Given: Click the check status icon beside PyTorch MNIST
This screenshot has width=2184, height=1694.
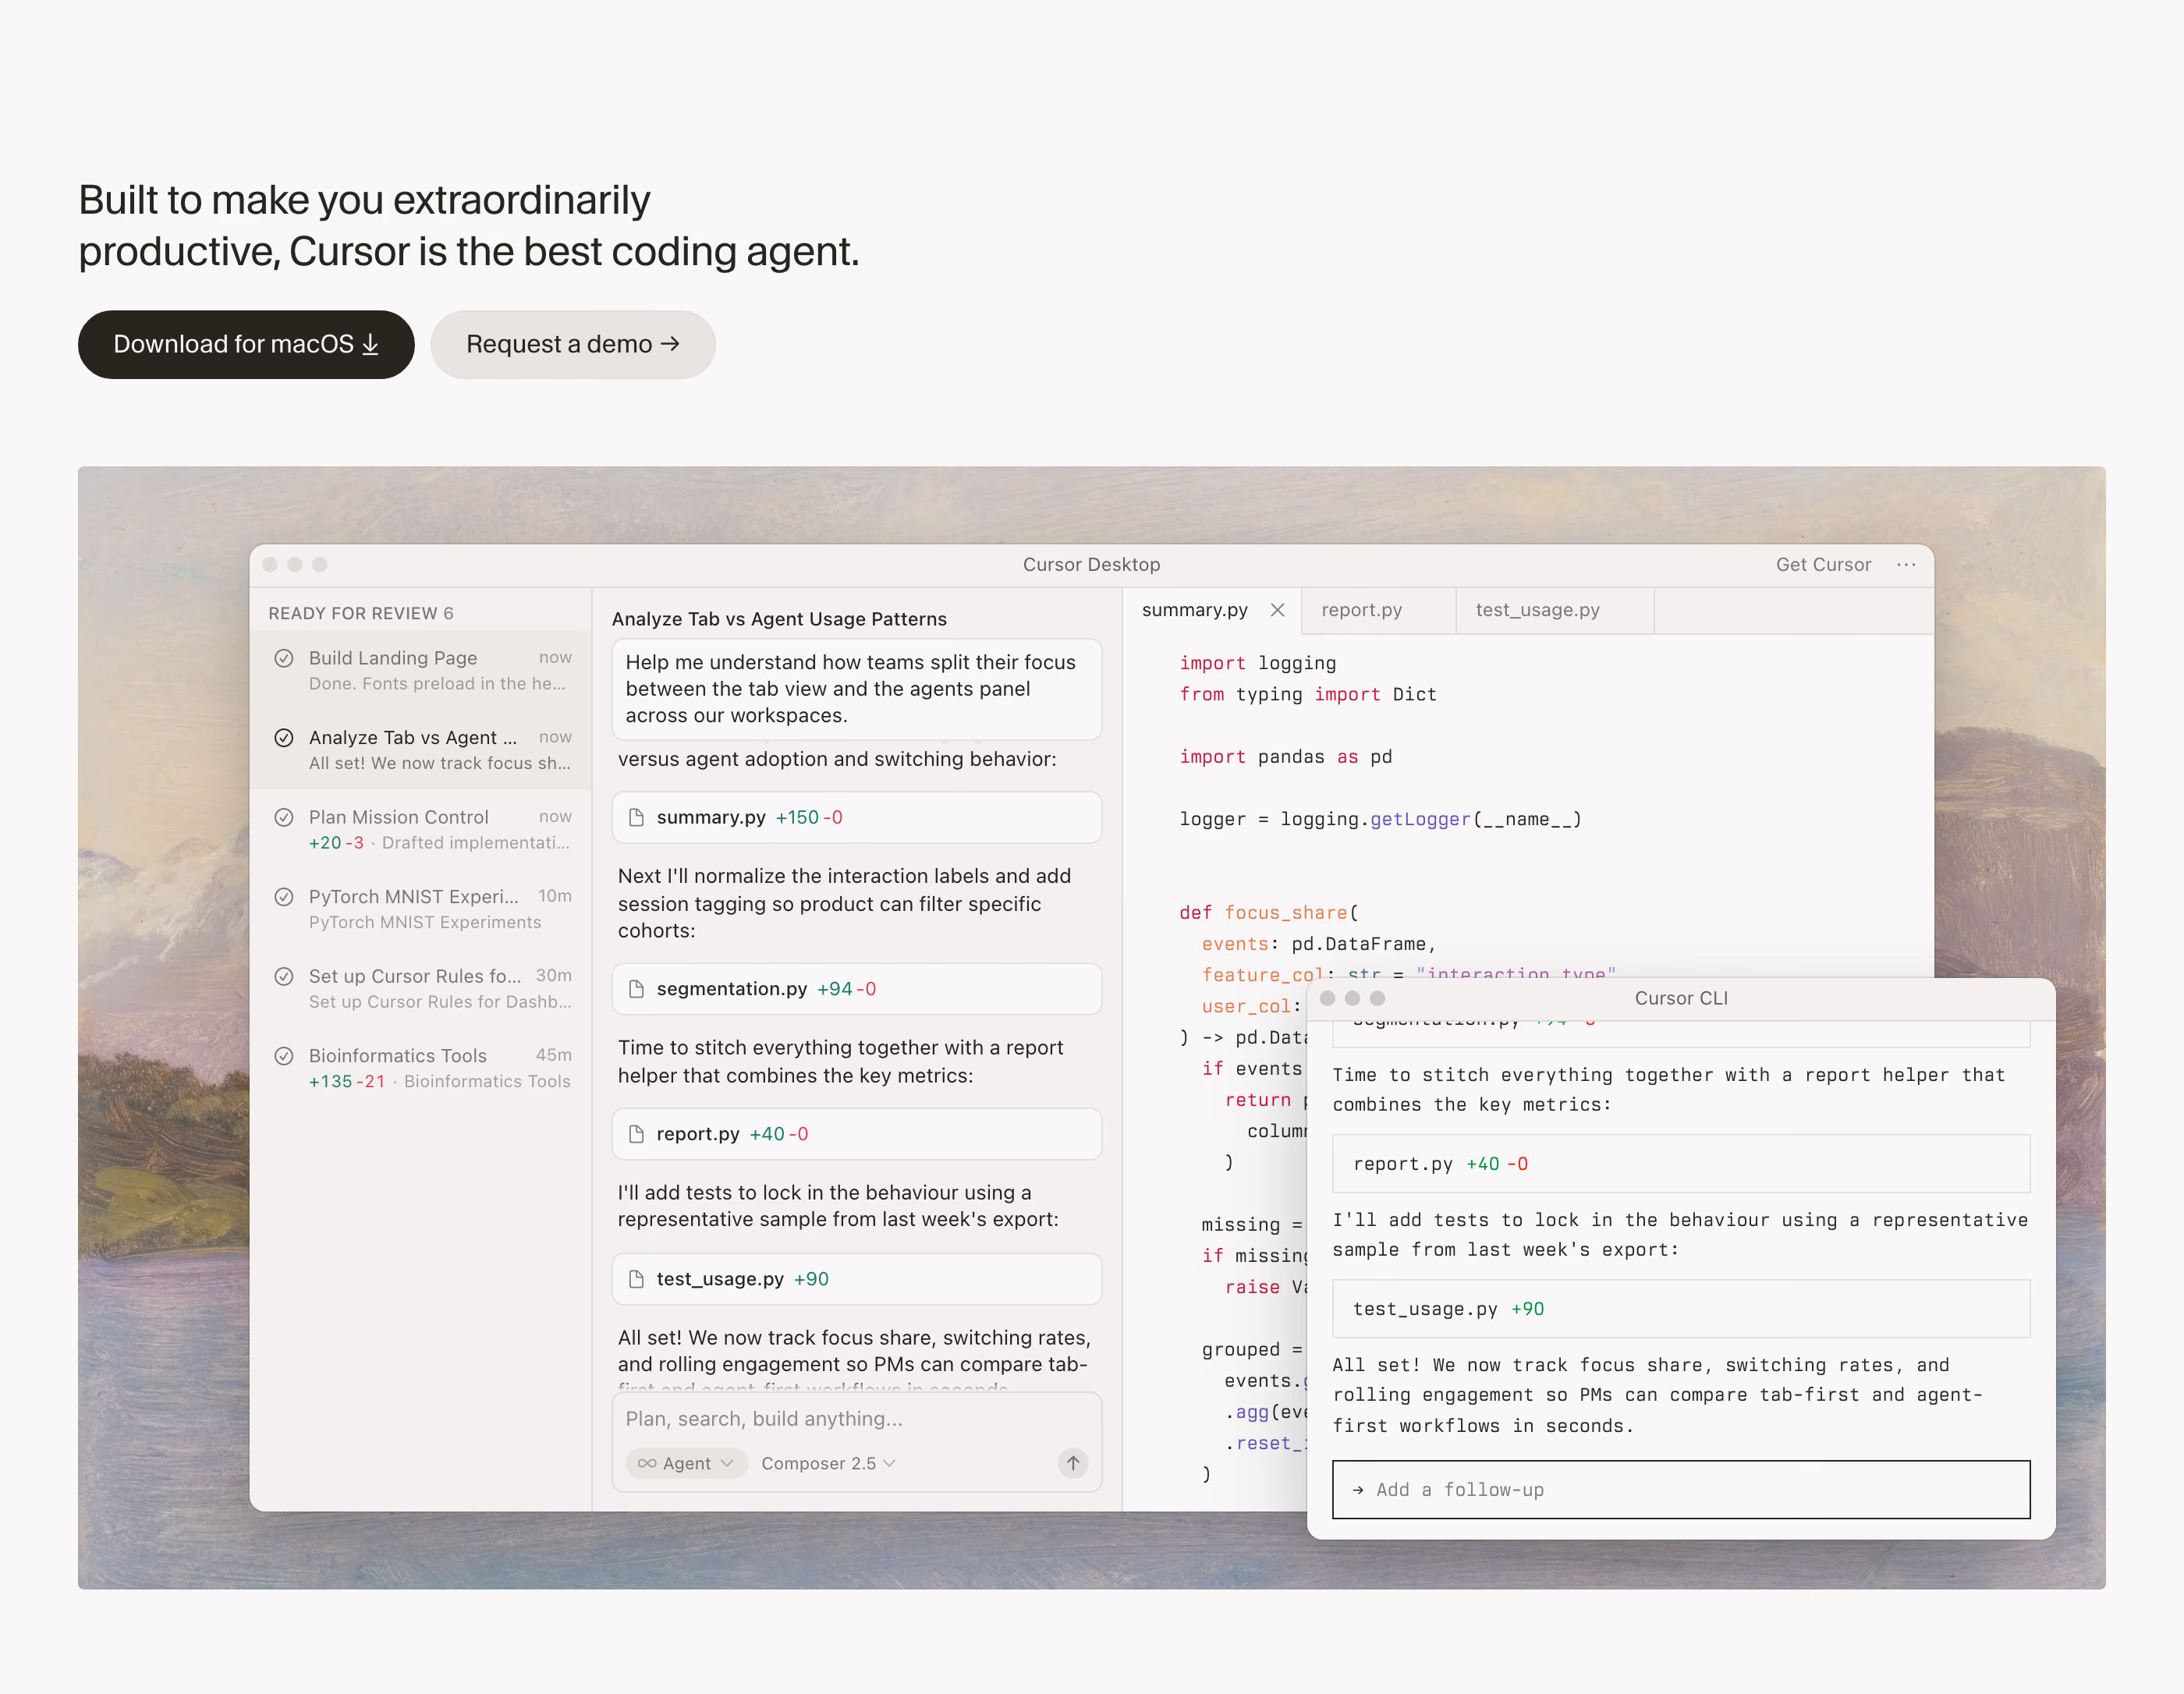Looking at the screenshot, I should [x=284, y=897].
